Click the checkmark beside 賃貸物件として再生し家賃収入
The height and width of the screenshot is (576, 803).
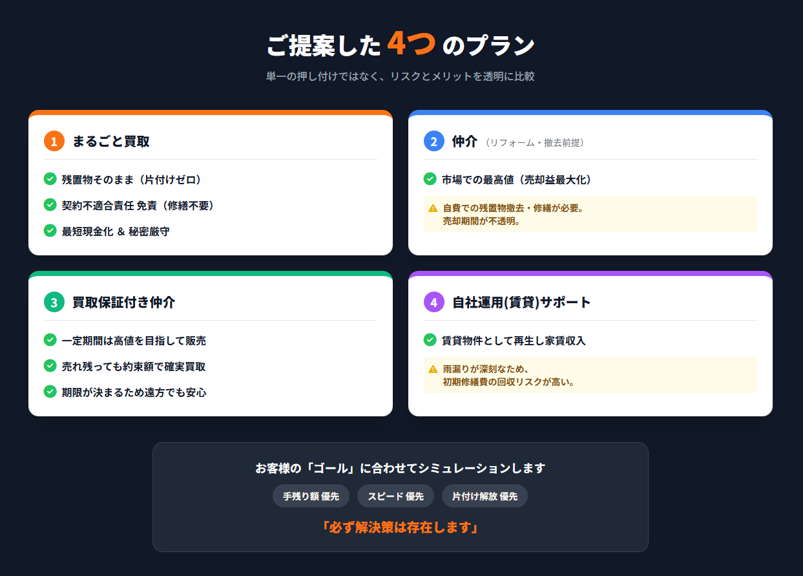point(430,339)
